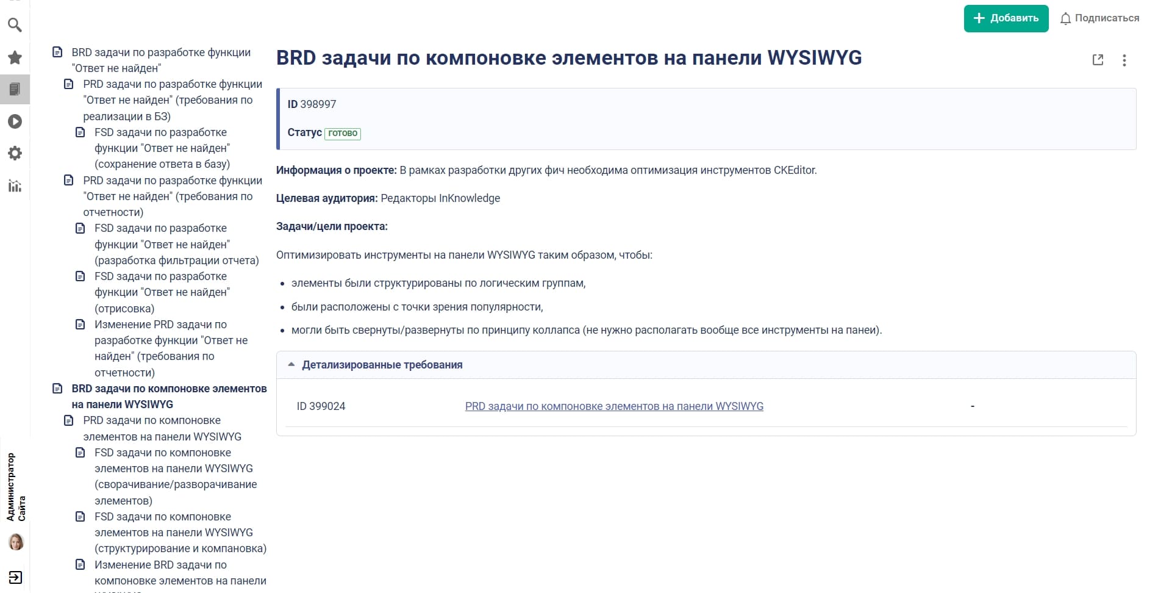Open the documents icon in left sidebar
This screenshot has height=593, width=1158.
(15, 90)
